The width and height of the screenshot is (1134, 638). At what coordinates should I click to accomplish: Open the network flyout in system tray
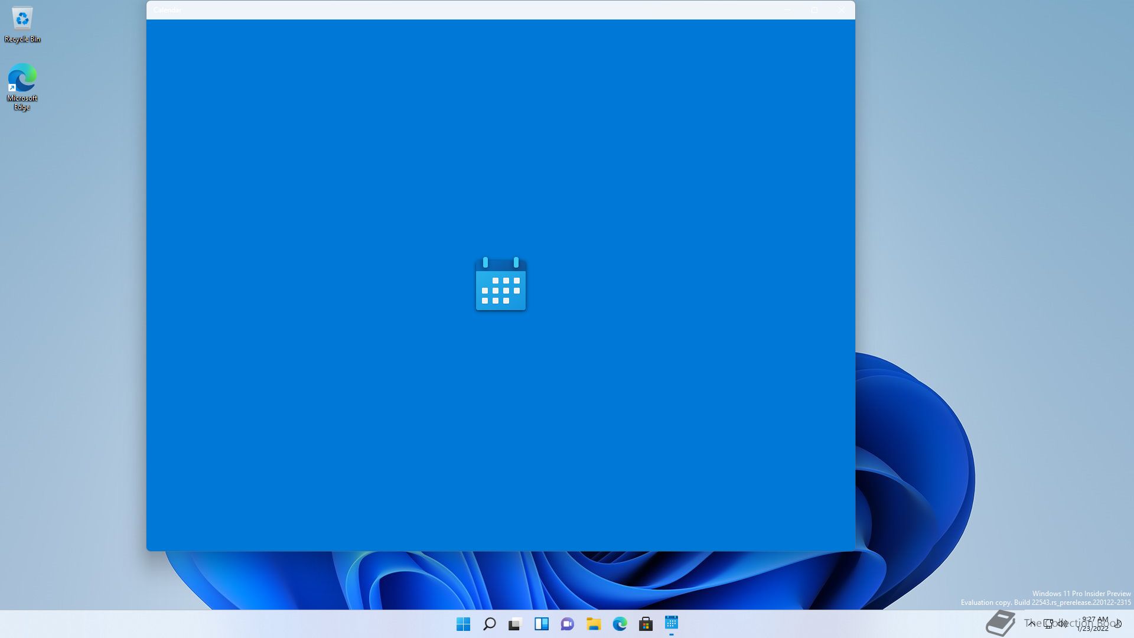click(x=1047, y=624)
